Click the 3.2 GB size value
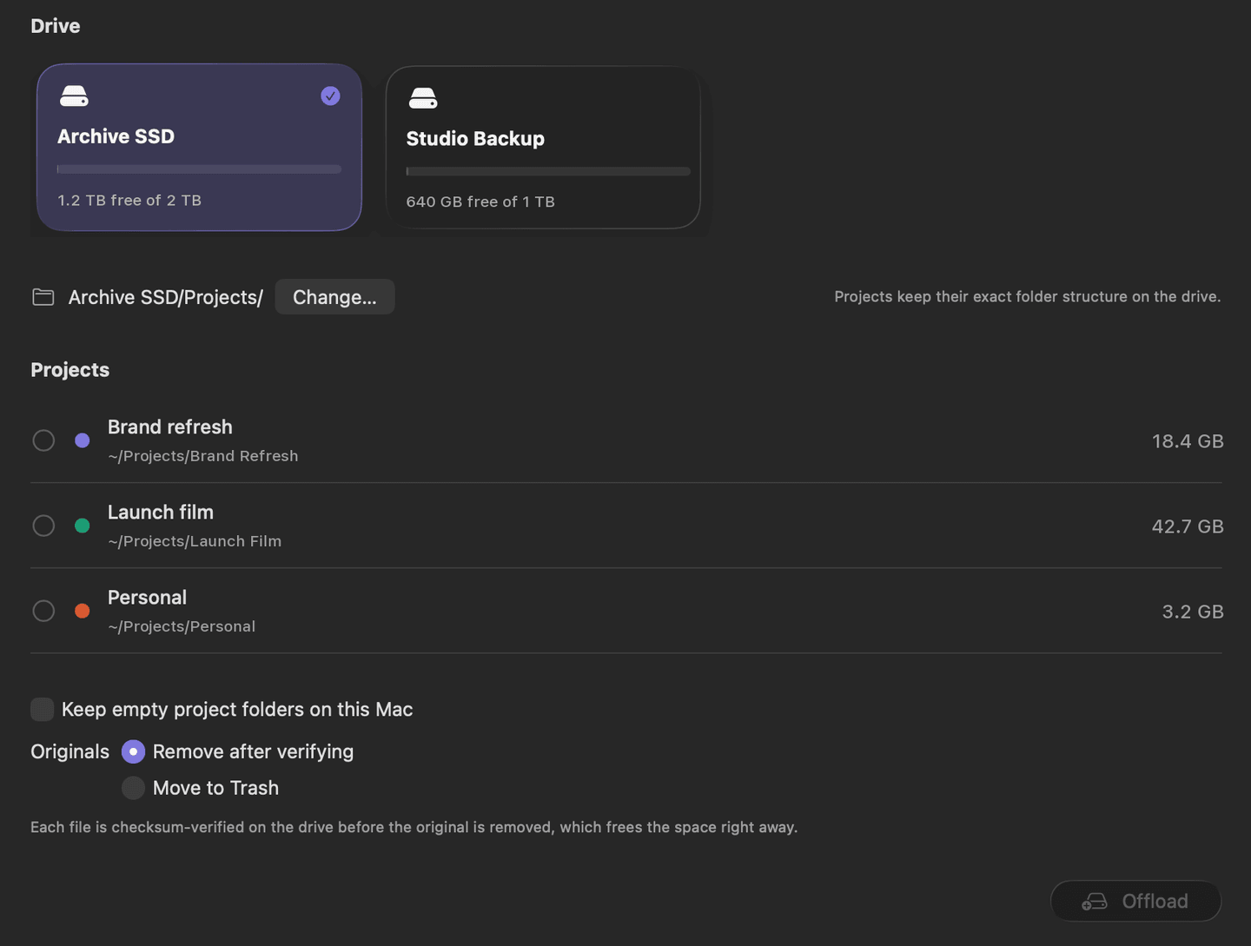Image resolution: width=1251 pixels, height=946 pixels. (x=1193, y=612)
